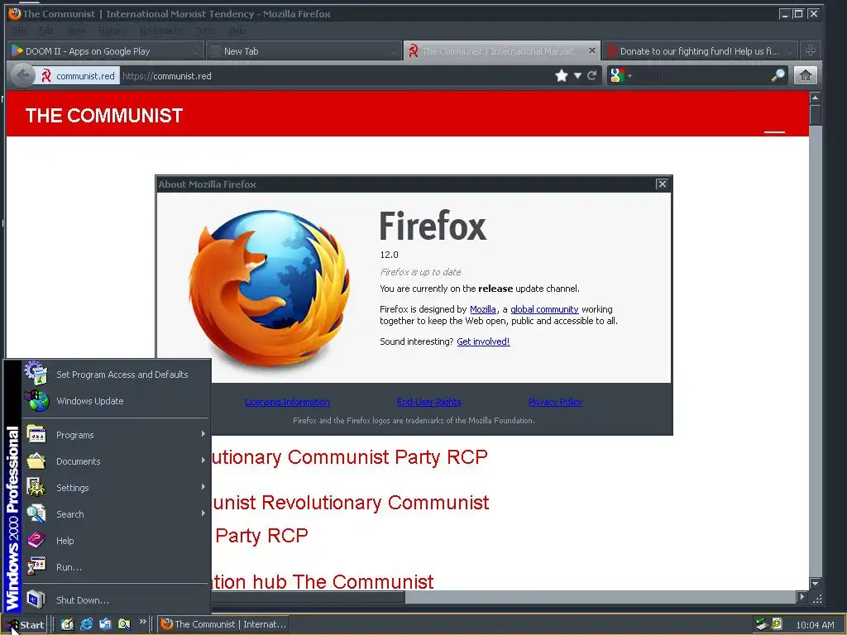Open the Bookmarks menu
This screenshot has height=635, width=847.
tap(161, 31)
